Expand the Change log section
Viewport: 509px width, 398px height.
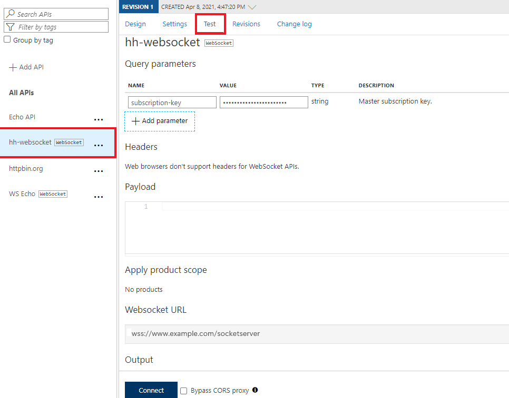point(294,24)
